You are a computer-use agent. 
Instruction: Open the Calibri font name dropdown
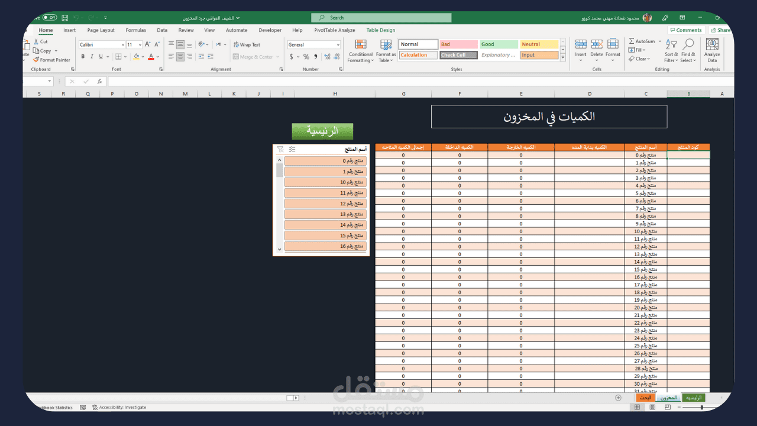pos(122,45)
